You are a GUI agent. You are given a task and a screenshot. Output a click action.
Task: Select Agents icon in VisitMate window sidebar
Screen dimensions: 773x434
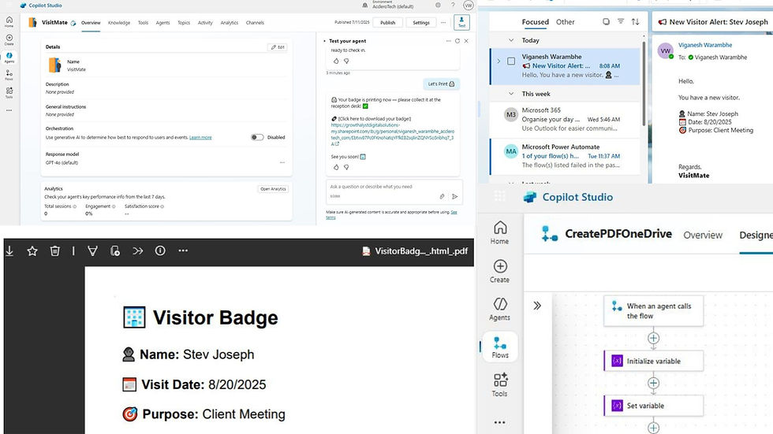9,57
